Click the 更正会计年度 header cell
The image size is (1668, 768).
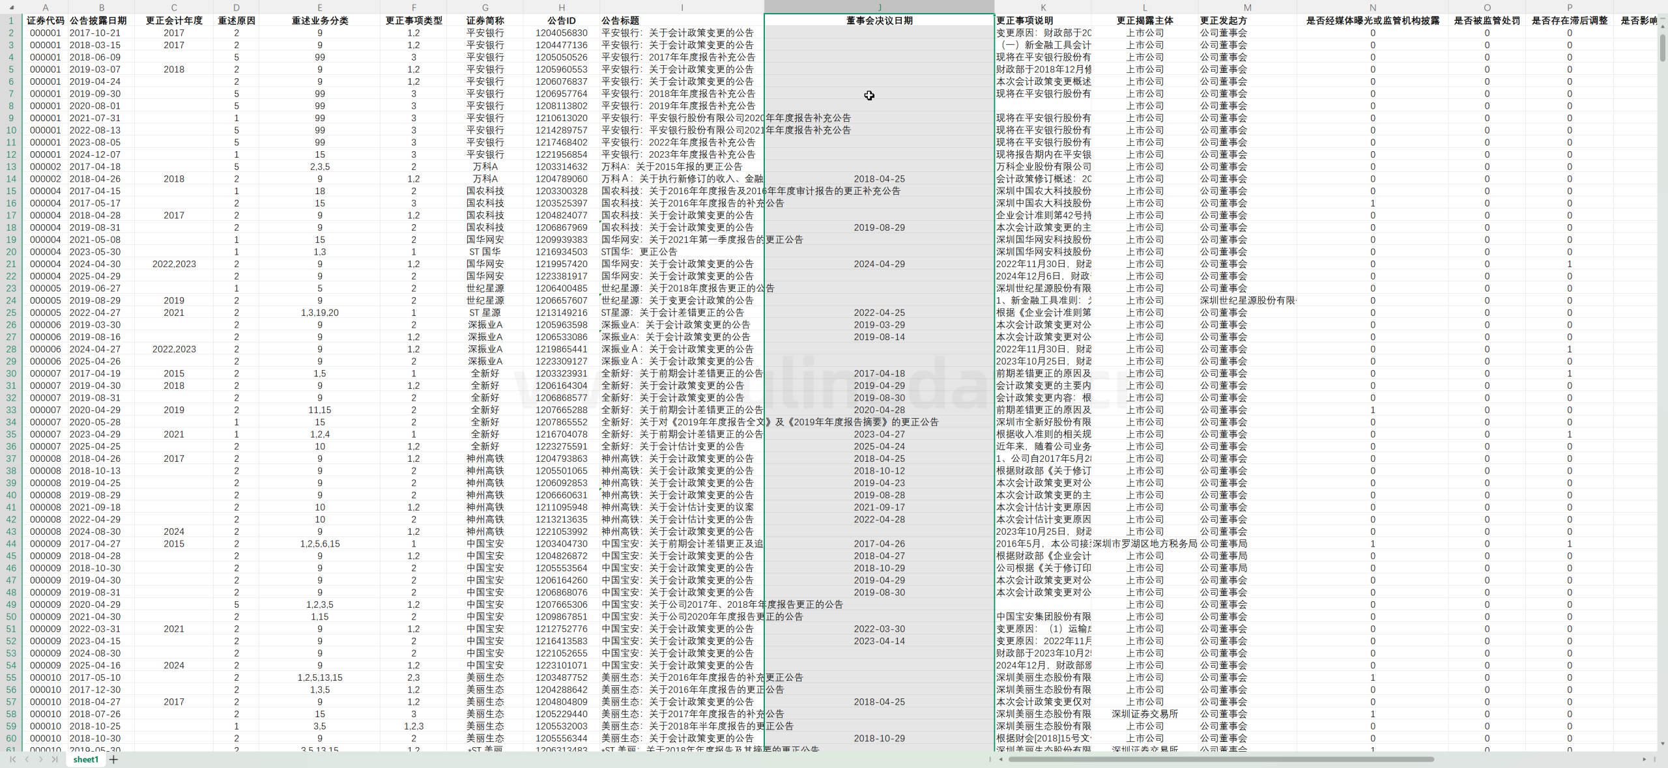(x=174, y=20)
